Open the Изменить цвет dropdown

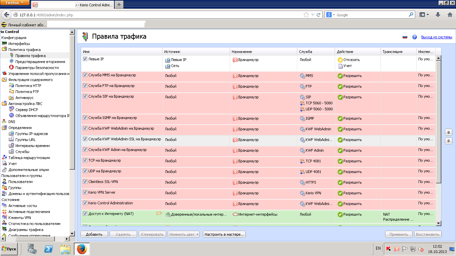184,234
